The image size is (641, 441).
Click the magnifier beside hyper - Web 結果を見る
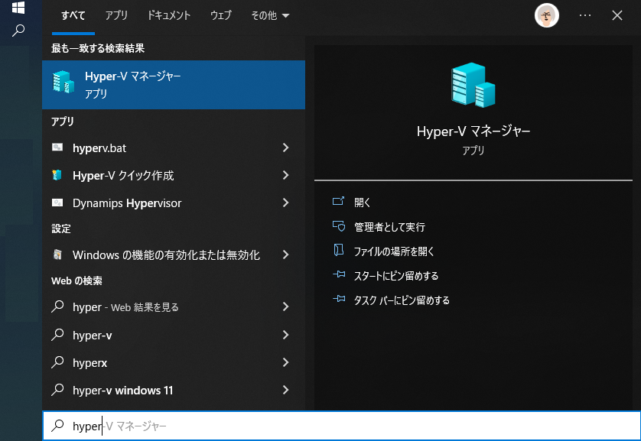(57, 306)
